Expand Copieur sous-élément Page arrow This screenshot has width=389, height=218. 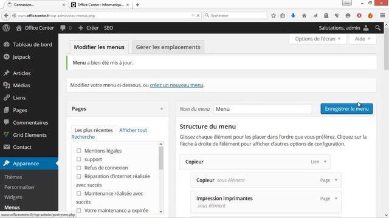tap(336, 180)
